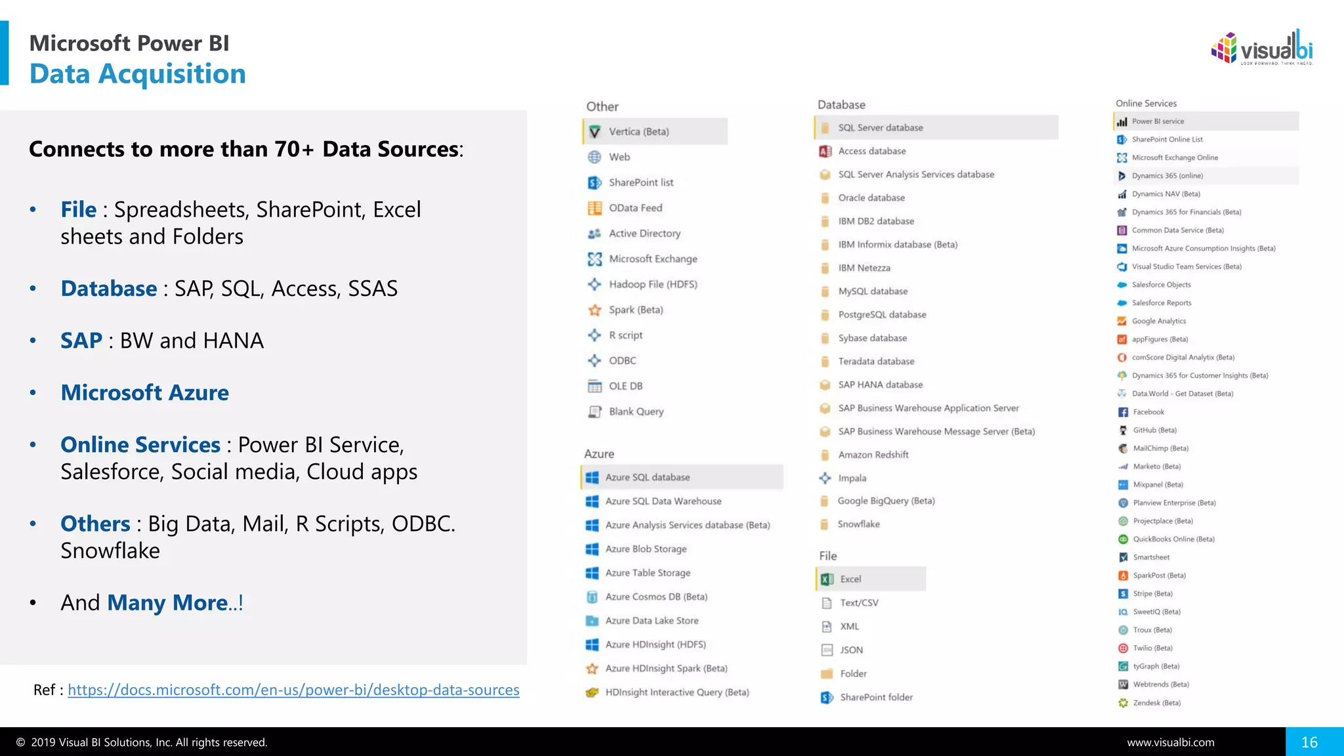The image size is (1344, 756).
Task: Select SAP HANA database
Action: click(871, 385)
